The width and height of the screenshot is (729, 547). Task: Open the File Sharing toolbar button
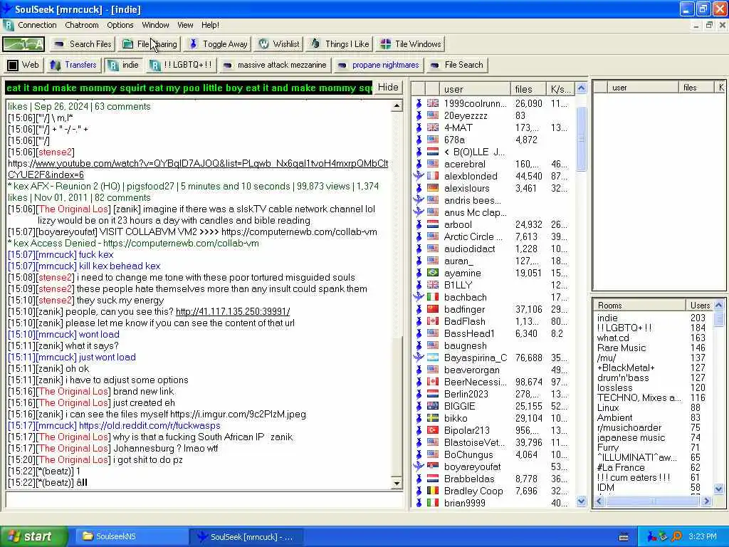pos(149,44)
